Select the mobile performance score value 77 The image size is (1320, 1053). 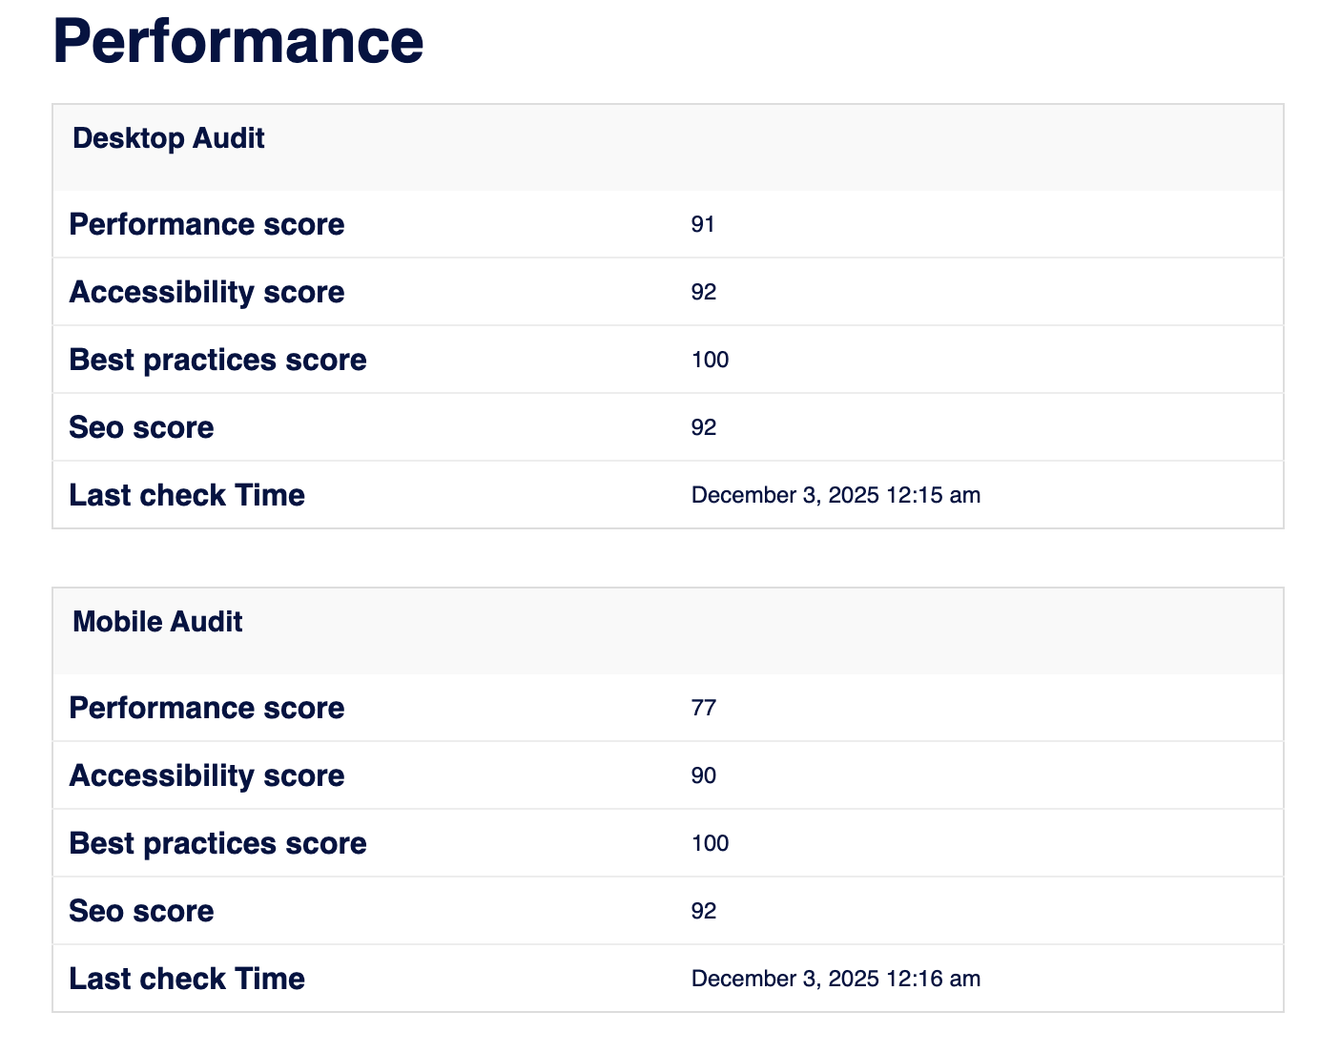[704, 709]
